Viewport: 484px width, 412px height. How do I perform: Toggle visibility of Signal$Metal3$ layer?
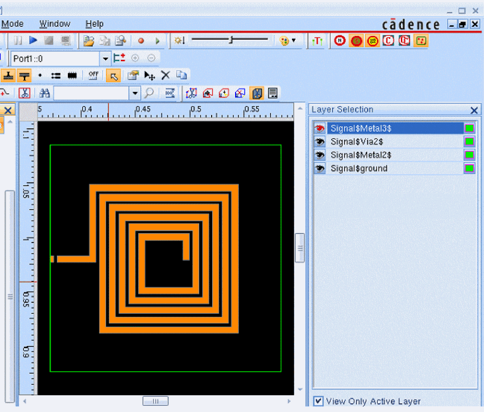click(320, 128)
